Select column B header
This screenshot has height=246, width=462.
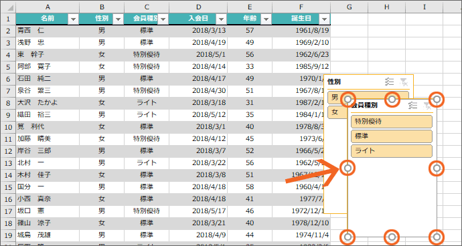[x=102, y=7]
